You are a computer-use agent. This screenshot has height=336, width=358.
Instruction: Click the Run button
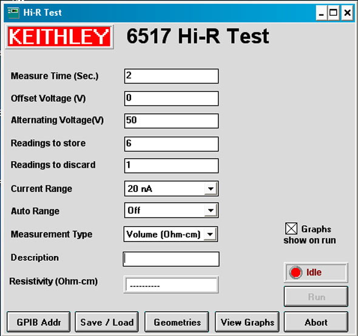316,297
